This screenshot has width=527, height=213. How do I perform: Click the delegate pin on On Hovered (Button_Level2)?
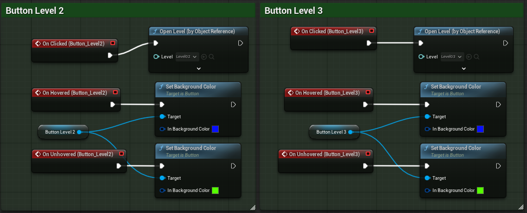115,92
